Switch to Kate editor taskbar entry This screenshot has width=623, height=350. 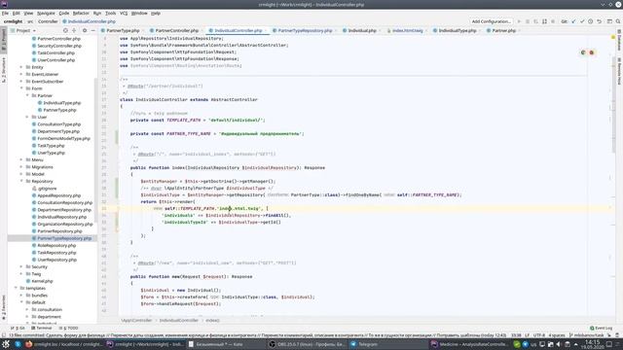[x=225, y=344]
